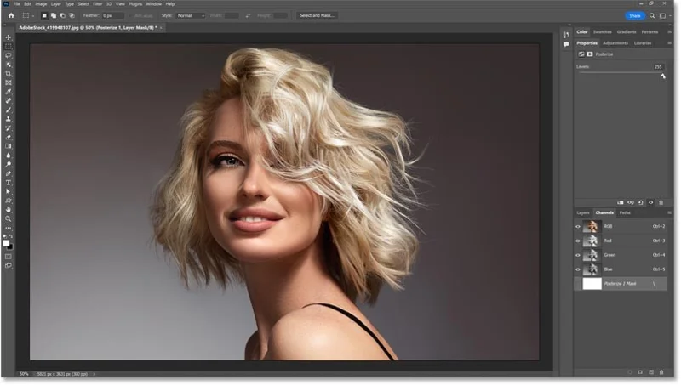Open the Style dropdown set to Normal
Image resolution: width=681 pixels, height=385 pixels.
pyautogui.click(x=190, y=15)
